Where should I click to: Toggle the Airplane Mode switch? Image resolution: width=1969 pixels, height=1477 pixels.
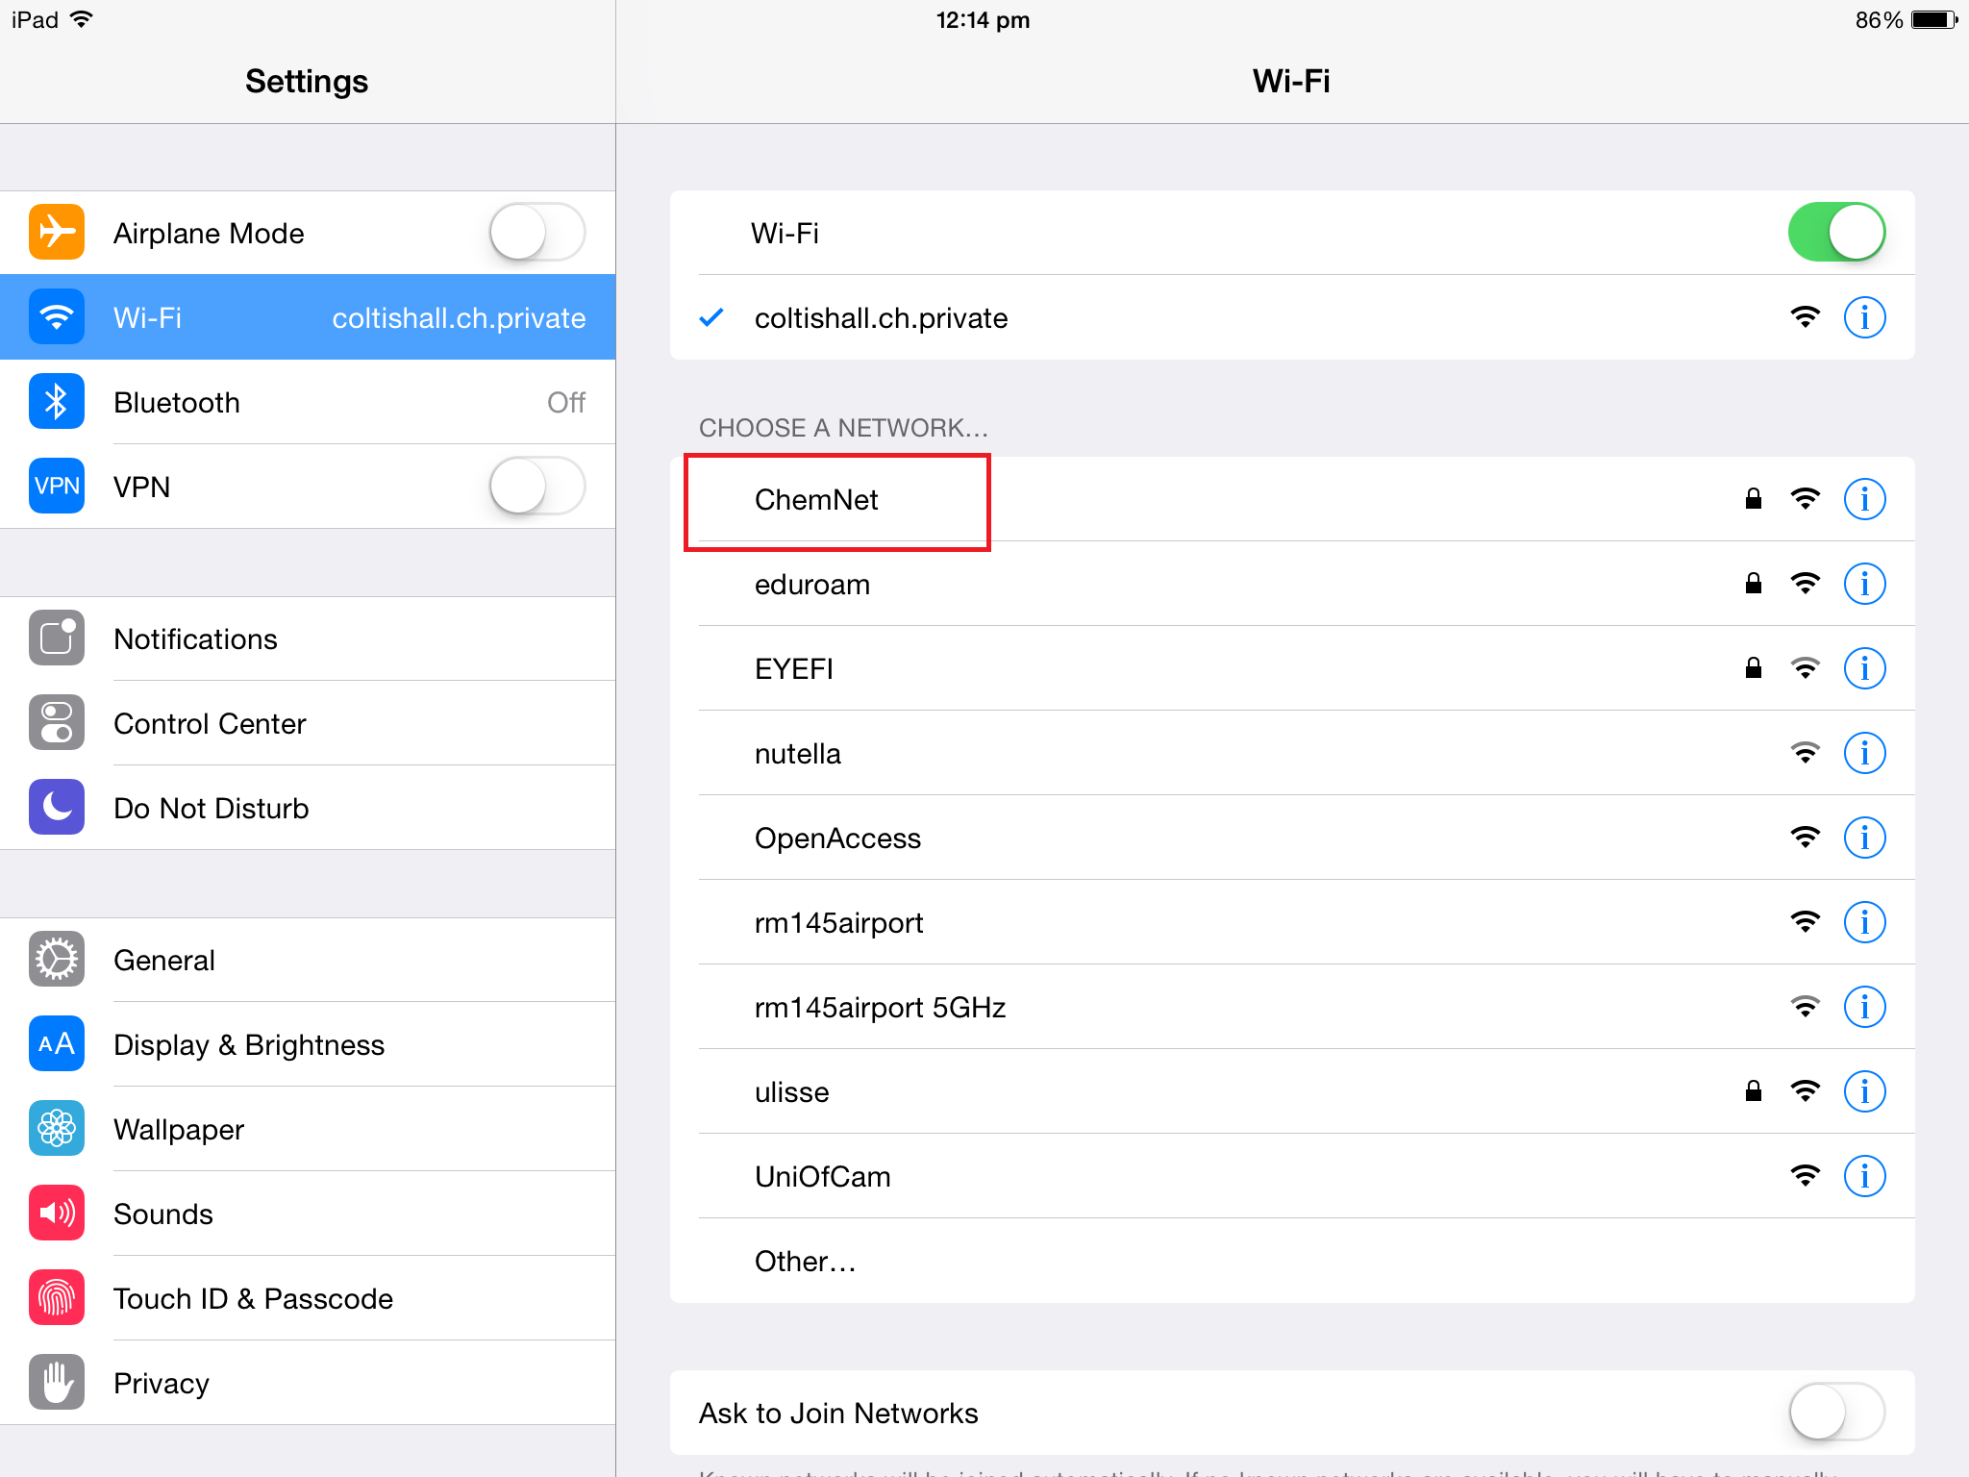(x=537, y=233)
